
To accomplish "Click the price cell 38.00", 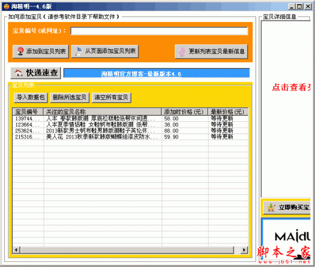I will 171,125.
